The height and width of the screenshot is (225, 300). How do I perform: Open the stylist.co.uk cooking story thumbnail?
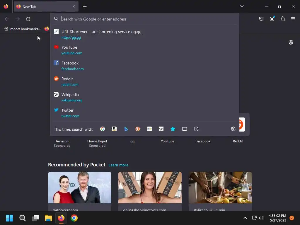(220, 187)
